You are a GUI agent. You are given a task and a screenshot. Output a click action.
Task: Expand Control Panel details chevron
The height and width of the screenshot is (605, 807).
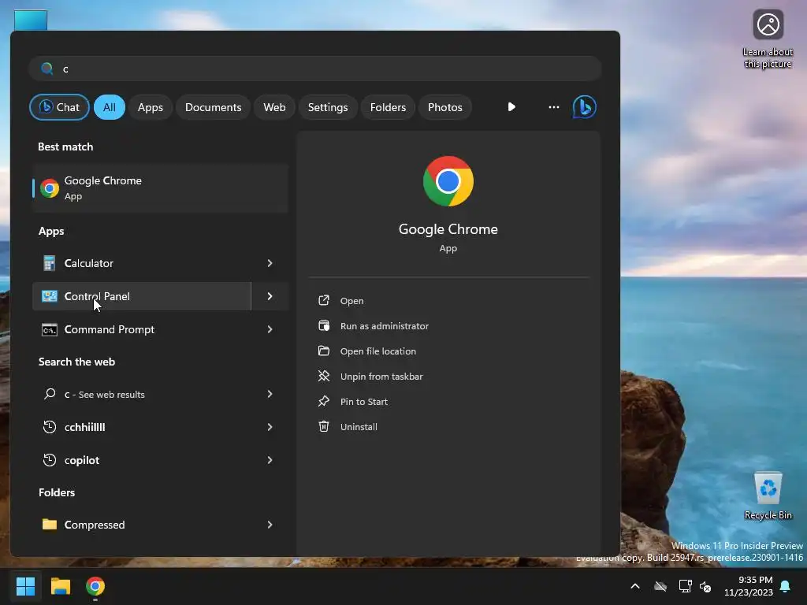(270, 296)
